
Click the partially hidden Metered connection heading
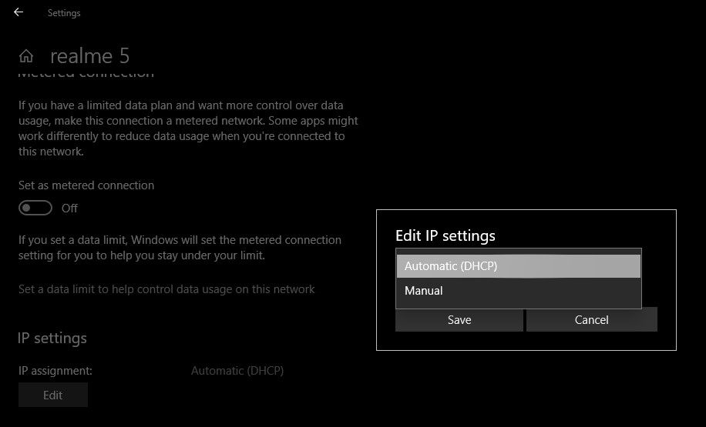point(86,75)
